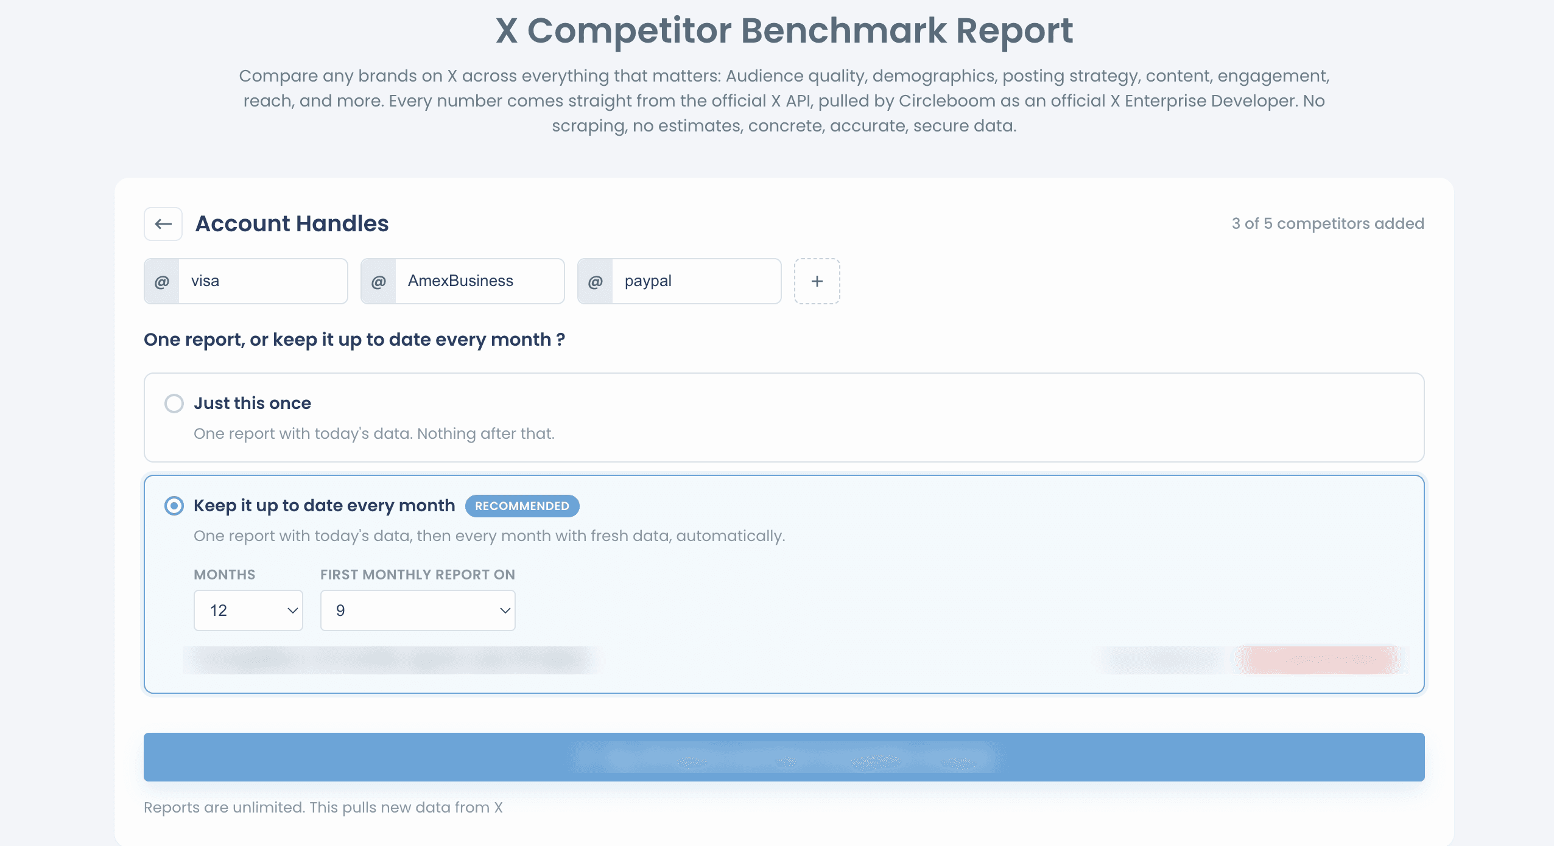Edit the visa handle input field
This screenshot has width=1554, height=846.
point(263,281)
